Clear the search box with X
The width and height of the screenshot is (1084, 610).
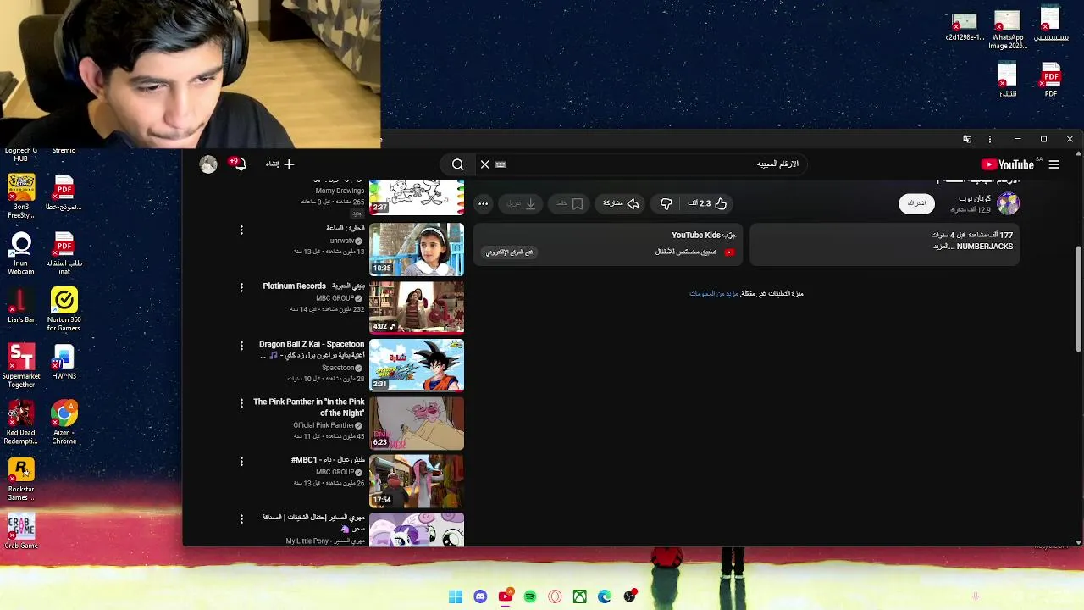tap(484, 164)
